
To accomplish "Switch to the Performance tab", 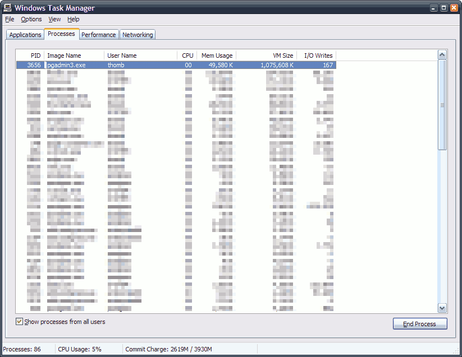I will 98,35.
